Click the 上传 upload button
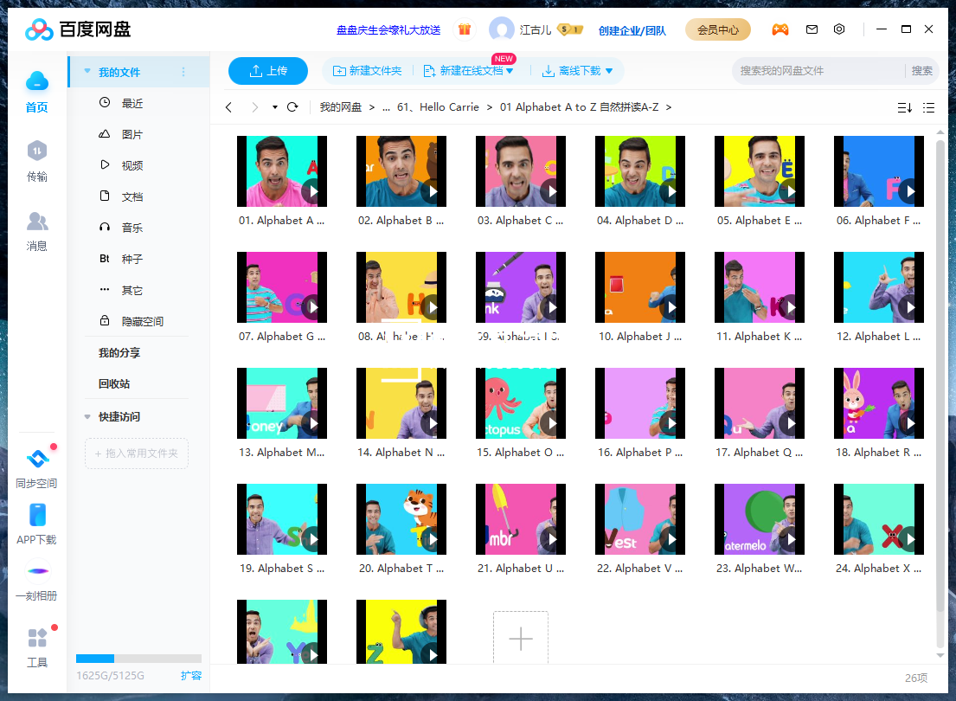Screen dimensions: 956x701 pyautogui.click(x=267, y=71)
